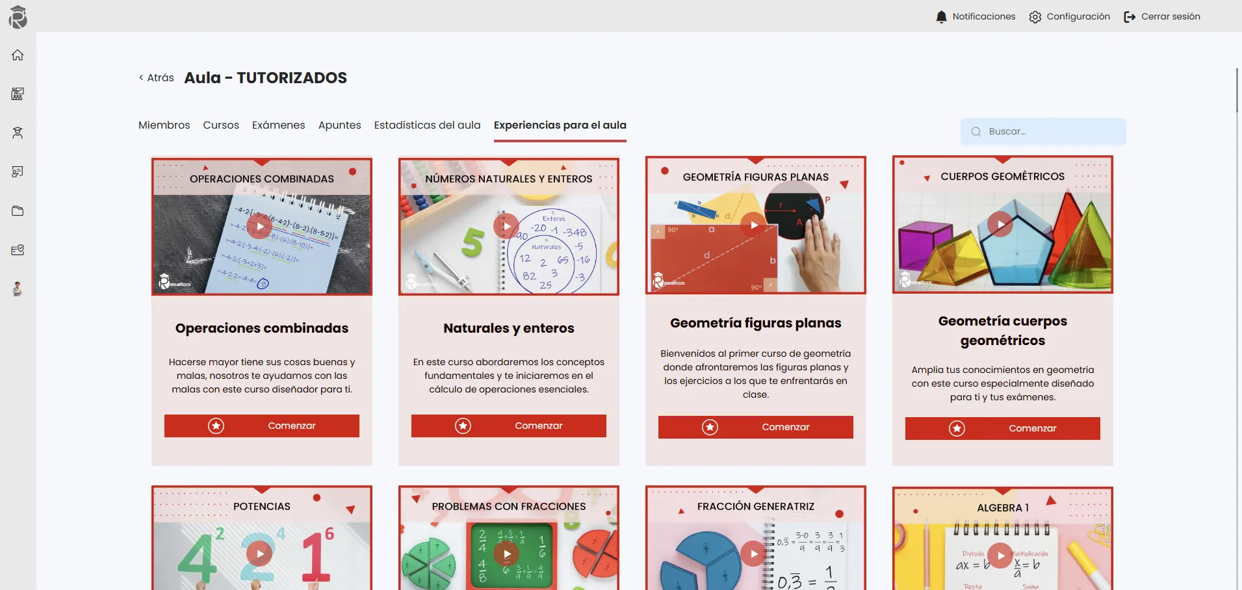Open Configuración gear icon
The image size is (1242, 590).
tap(1035, 17)
